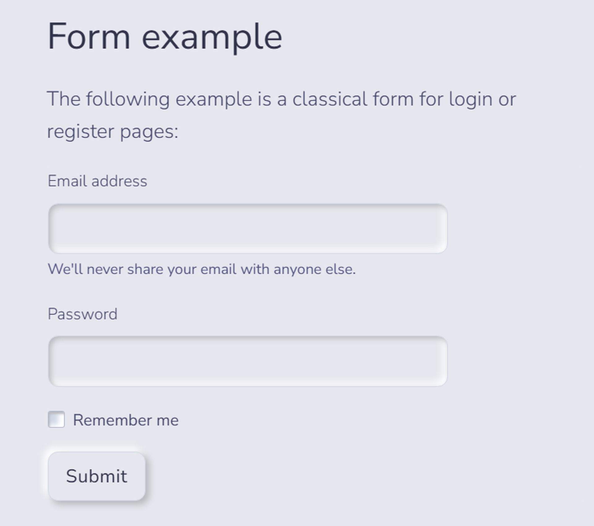594x526 pixels.
Task: Click the "Email address" field label
Action: point(97,181)
